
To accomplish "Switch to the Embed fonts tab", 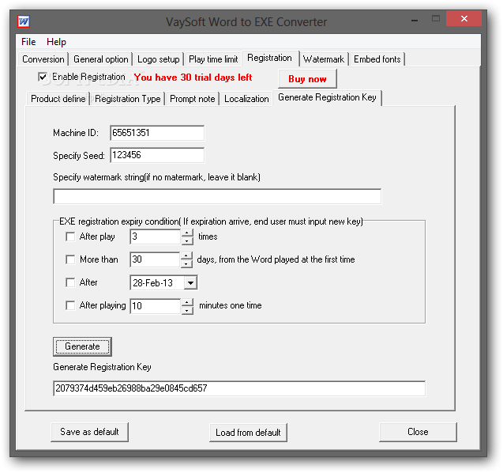I will pyautogui.click(x=377, y=59).
